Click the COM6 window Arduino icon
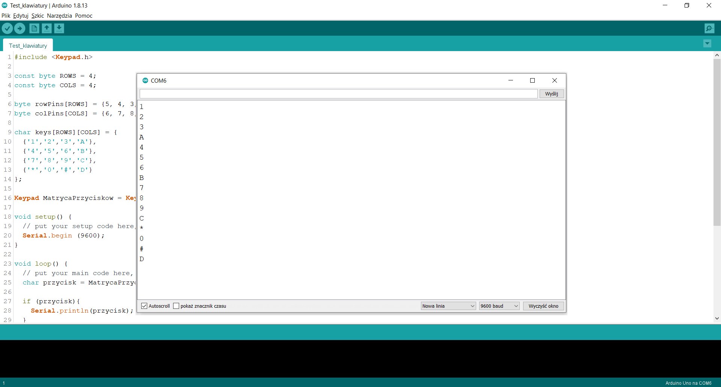The image size is (721, 387). click(145, 80)
